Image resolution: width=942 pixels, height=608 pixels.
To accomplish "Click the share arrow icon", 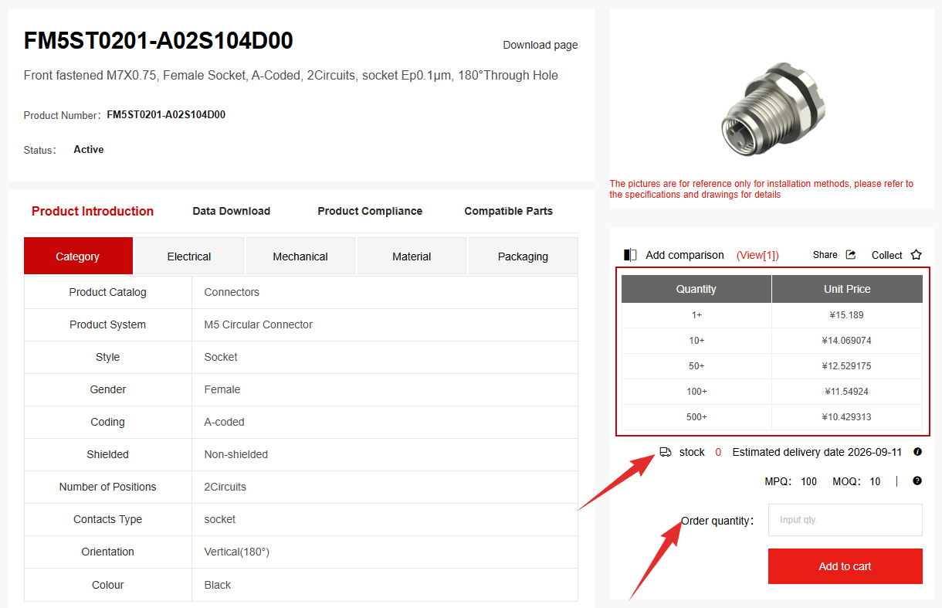I will point(851,255).
